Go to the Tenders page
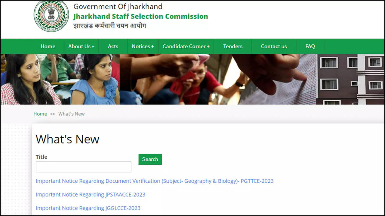385x216 pixels. 233,46
